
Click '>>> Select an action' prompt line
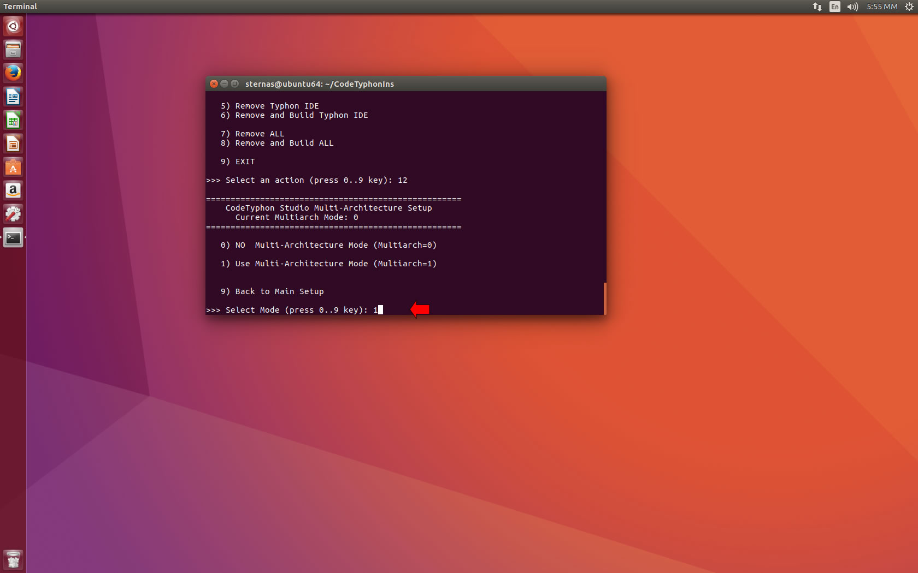[x=307, y=180]
